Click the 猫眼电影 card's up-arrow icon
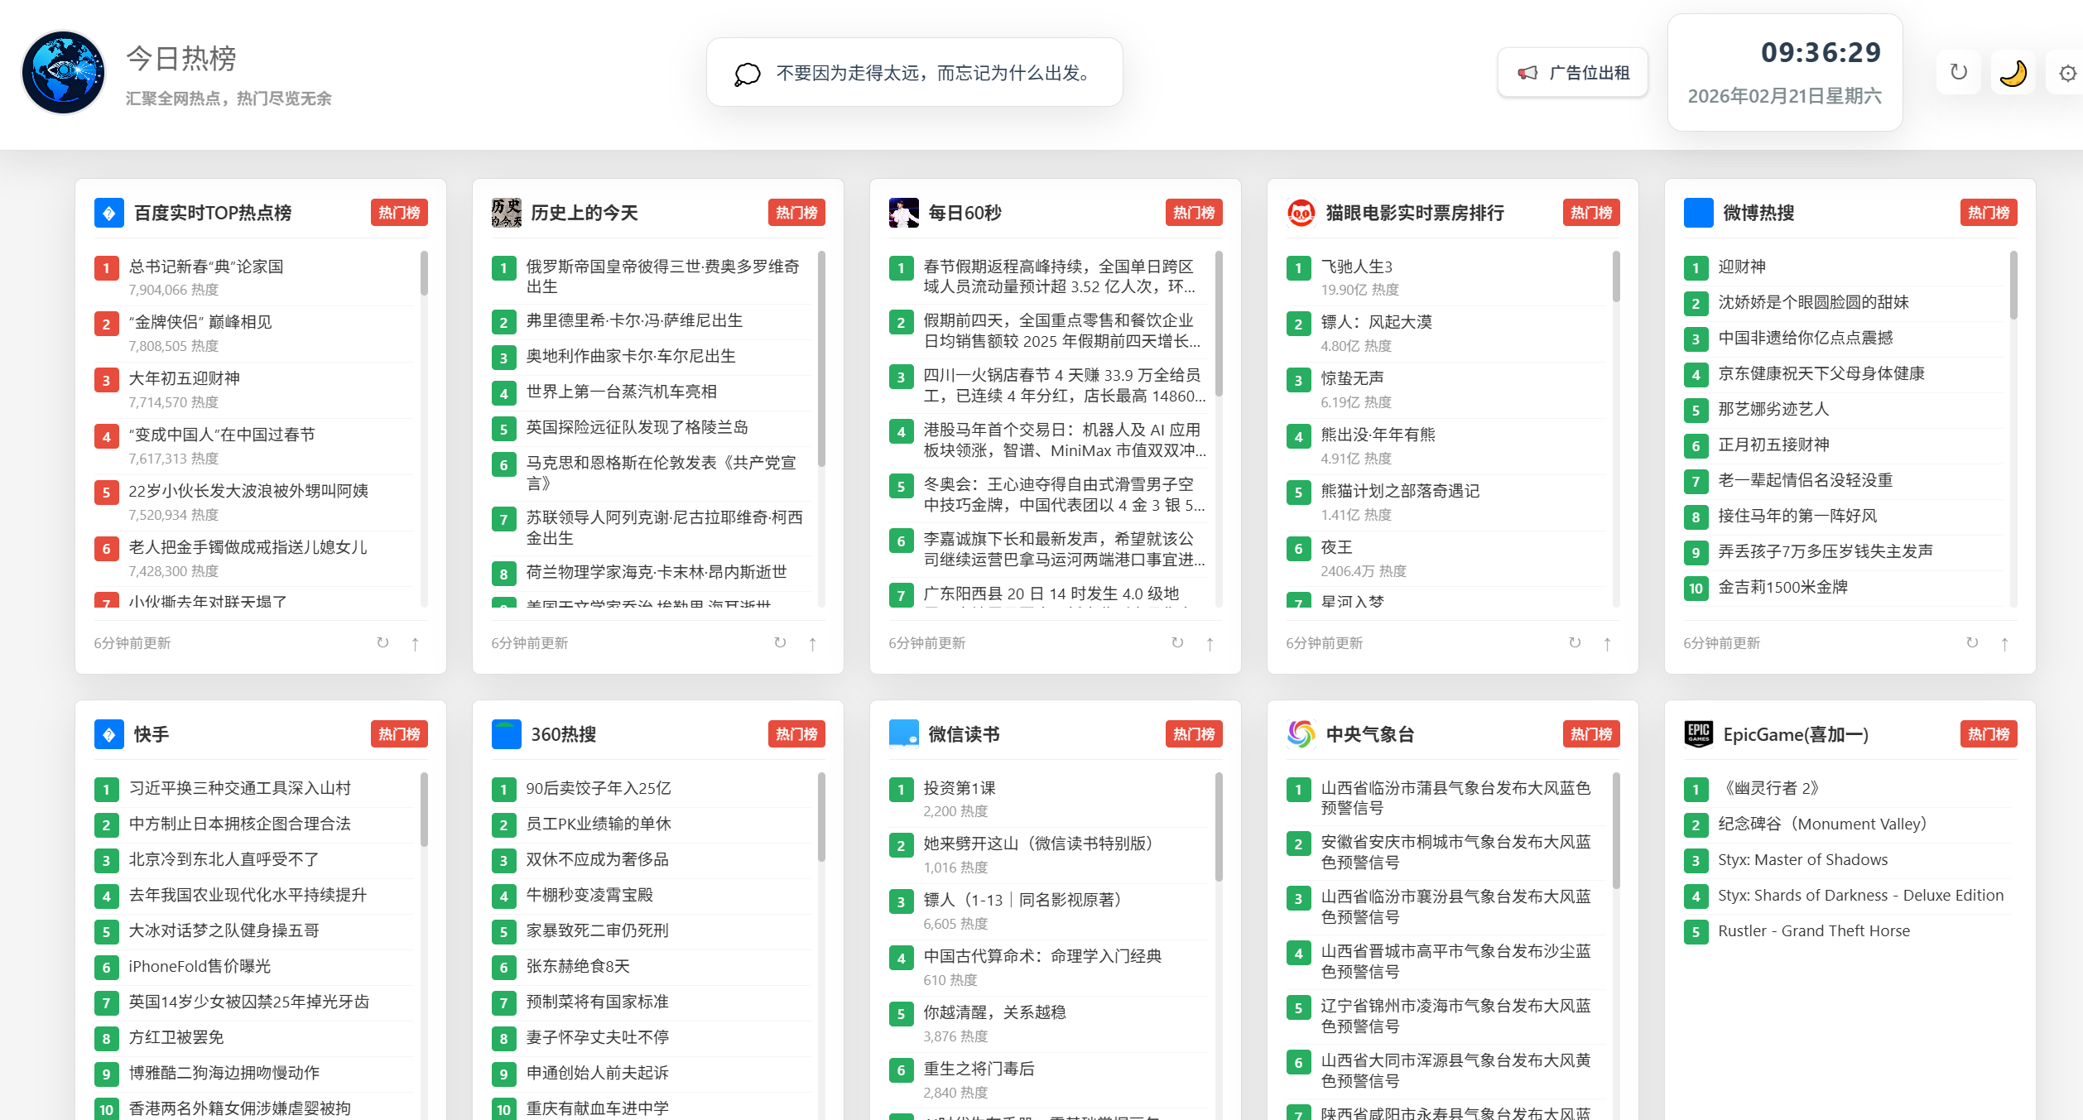2083x1120 pixels. point(1607,643)
